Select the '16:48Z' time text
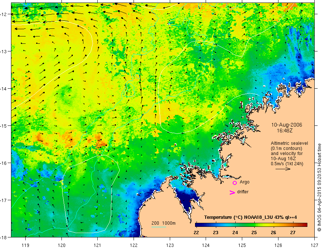 pyautogui.click(x=284, y=131)
